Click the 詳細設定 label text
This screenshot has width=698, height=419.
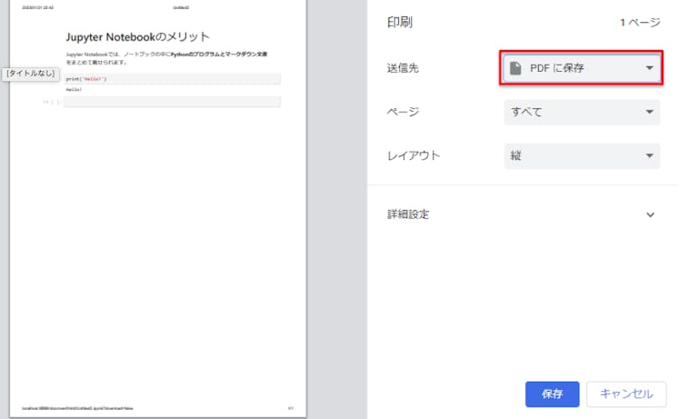[x=408, y=214]
